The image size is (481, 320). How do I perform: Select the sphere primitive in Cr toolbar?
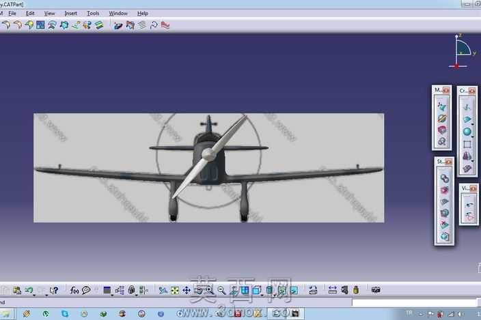pyautogui.click(x=467, y=132)
